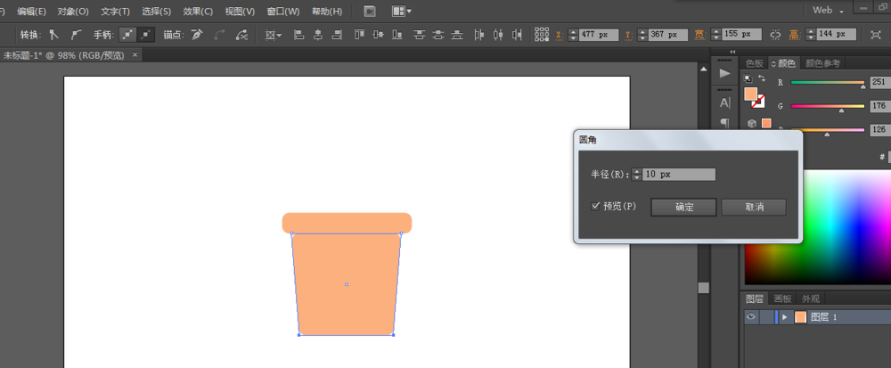
Task: Apply vertical align center
Action: coord(379,36)
